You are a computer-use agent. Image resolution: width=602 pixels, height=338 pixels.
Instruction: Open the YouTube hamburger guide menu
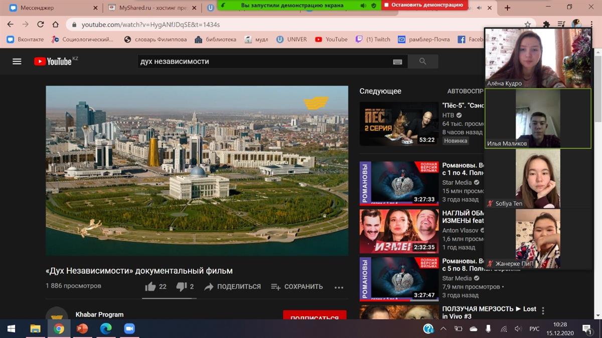(x=17, y=62)
